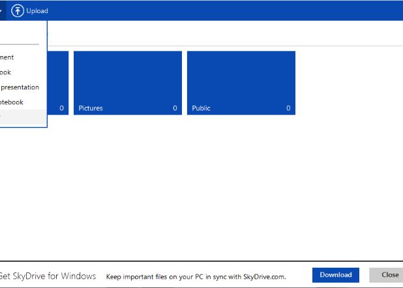The width and height of the screenshot is (403, 288).
Task: Select PowerPoint presentation from the menu
Action: click(20, 87)
